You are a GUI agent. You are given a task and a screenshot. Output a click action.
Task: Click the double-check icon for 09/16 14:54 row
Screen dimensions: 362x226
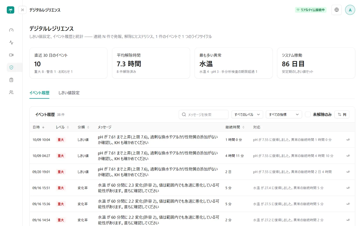click(x=348, y=220)
